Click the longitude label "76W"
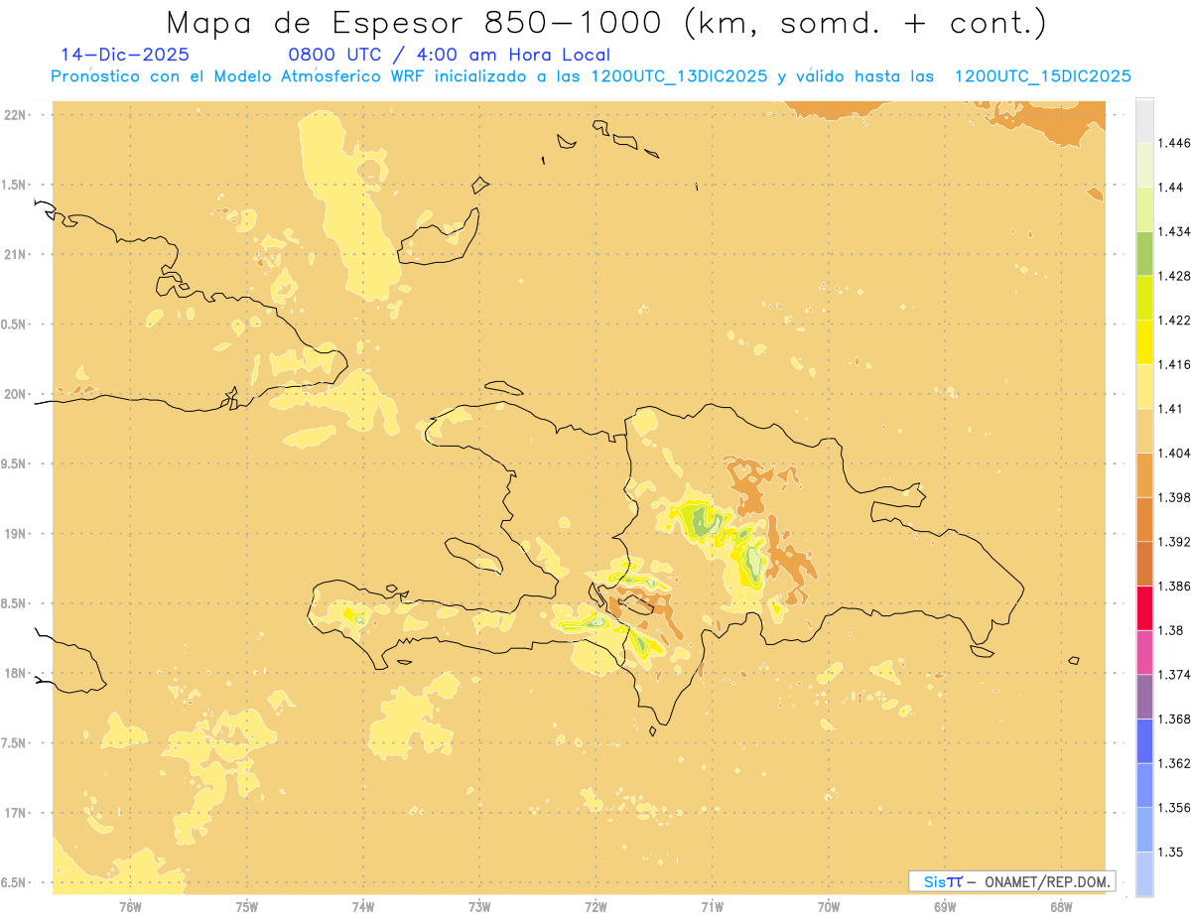This screenshot has height=920, width=1191. 130,907
